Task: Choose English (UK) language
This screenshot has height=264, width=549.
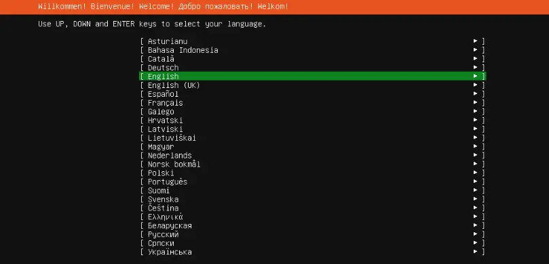Action: click(x=313, y=85)
